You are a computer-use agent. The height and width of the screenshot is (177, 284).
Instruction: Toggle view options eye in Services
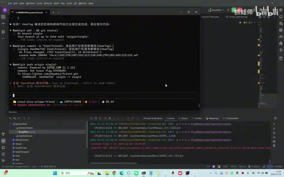(x=14, y=118)
